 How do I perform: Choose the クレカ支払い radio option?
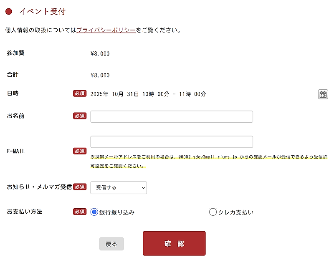pos(213,212)
